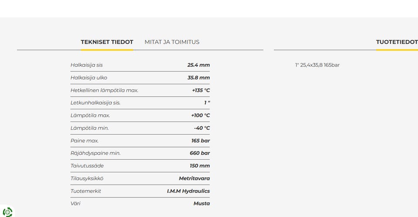Click the Halkaisija ulko row label
Viewport: 418px width, 217px height.
point(89,78)
